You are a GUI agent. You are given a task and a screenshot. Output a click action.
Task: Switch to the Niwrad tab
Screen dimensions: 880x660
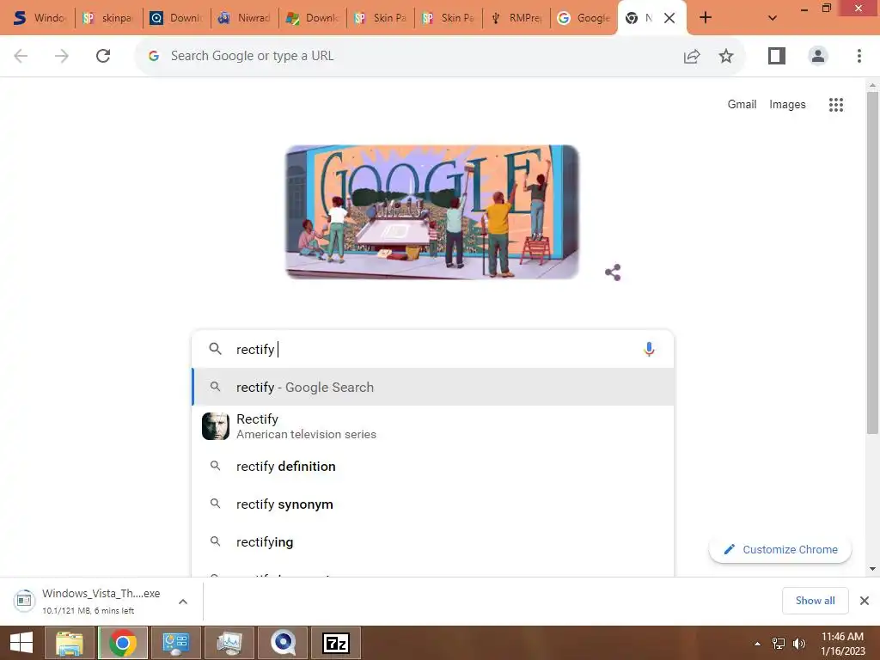coord(245,18)
